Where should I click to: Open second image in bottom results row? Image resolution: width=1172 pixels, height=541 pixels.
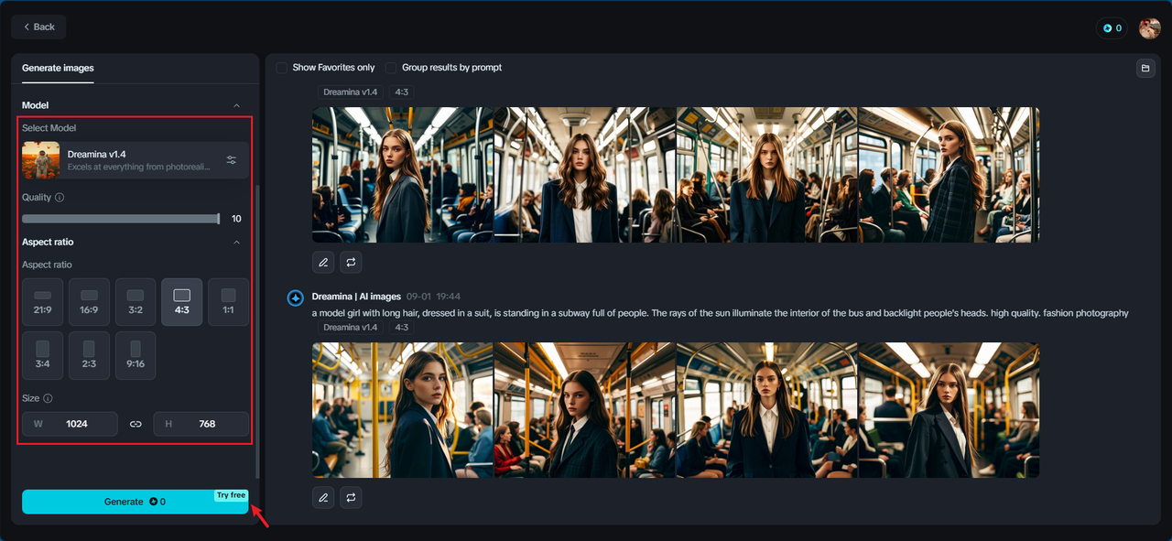pyautogui.click(x=584, y=410)
